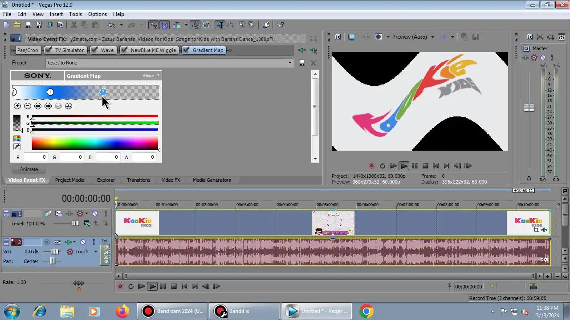Image resolution: width=570 pixels, height=320 pixels.
Task: Click the add gradient point plus icon
Action: (x=17, y=106)
